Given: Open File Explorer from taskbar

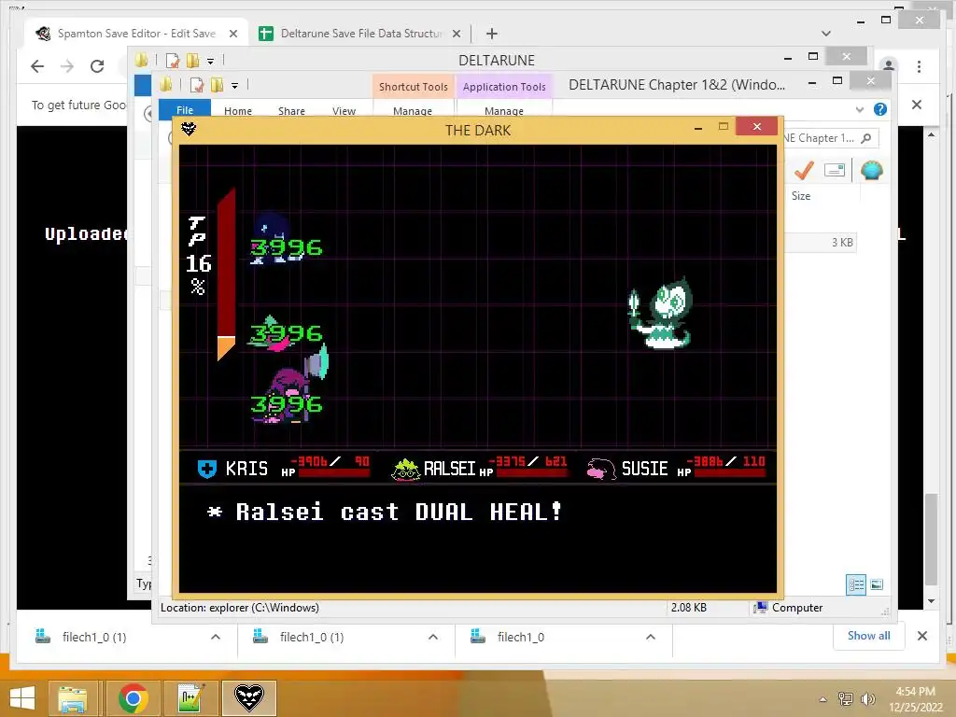Looking at the screenshot, I should click(x=73, y=698).
